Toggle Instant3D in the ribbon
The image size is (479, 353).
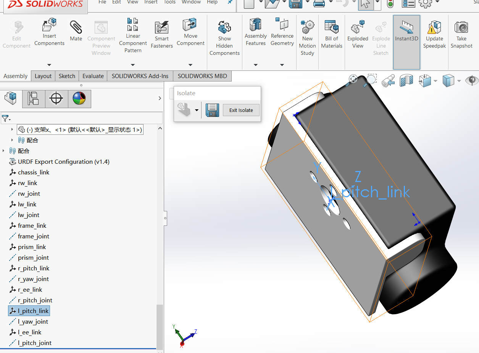pos(406,32)
